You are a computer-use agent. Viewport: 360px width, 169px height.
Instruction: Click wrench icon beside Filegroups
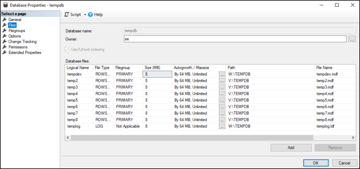4,31
